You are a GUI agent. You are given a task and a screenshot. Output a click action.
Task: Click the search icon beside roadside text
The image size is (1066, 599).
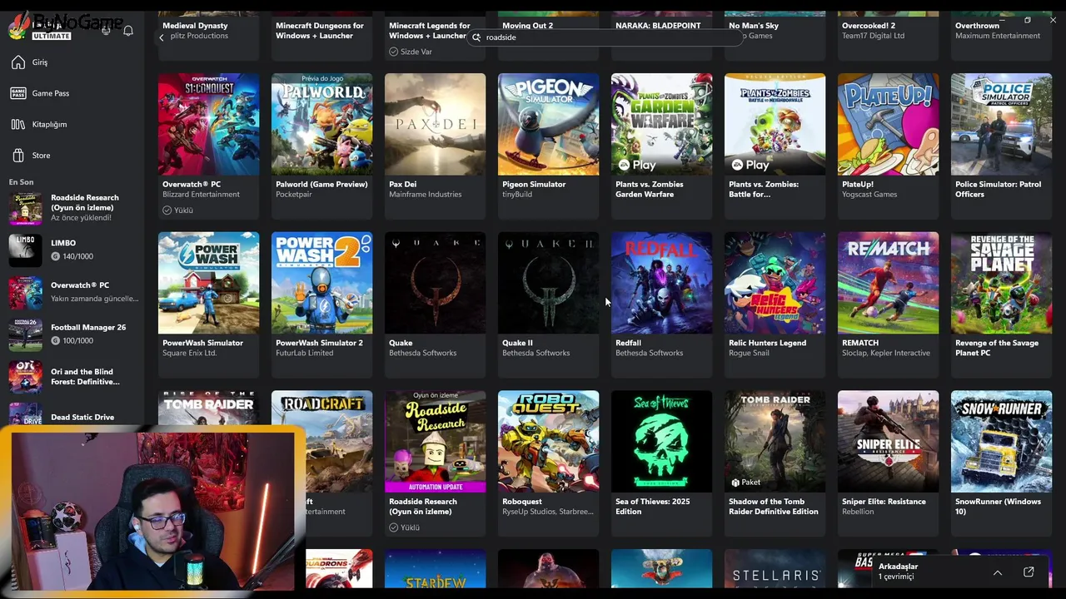click(476, 37)
